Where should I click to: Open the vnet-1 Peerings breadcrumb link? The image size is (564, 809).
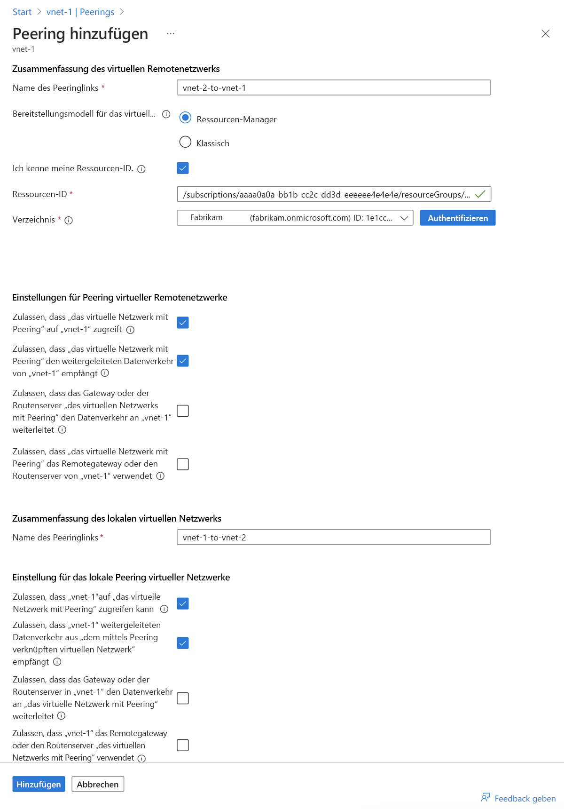tap(79, 12)
